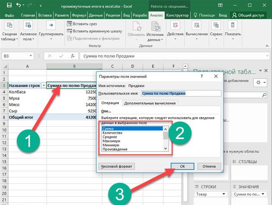Click Вход to sign in
272x205 pixels.
223,15
